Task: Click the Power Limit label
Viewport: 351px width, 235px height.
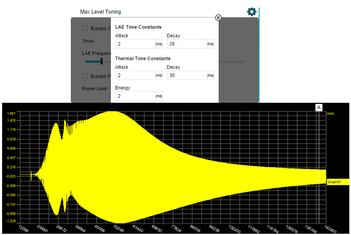Action: 94,89
